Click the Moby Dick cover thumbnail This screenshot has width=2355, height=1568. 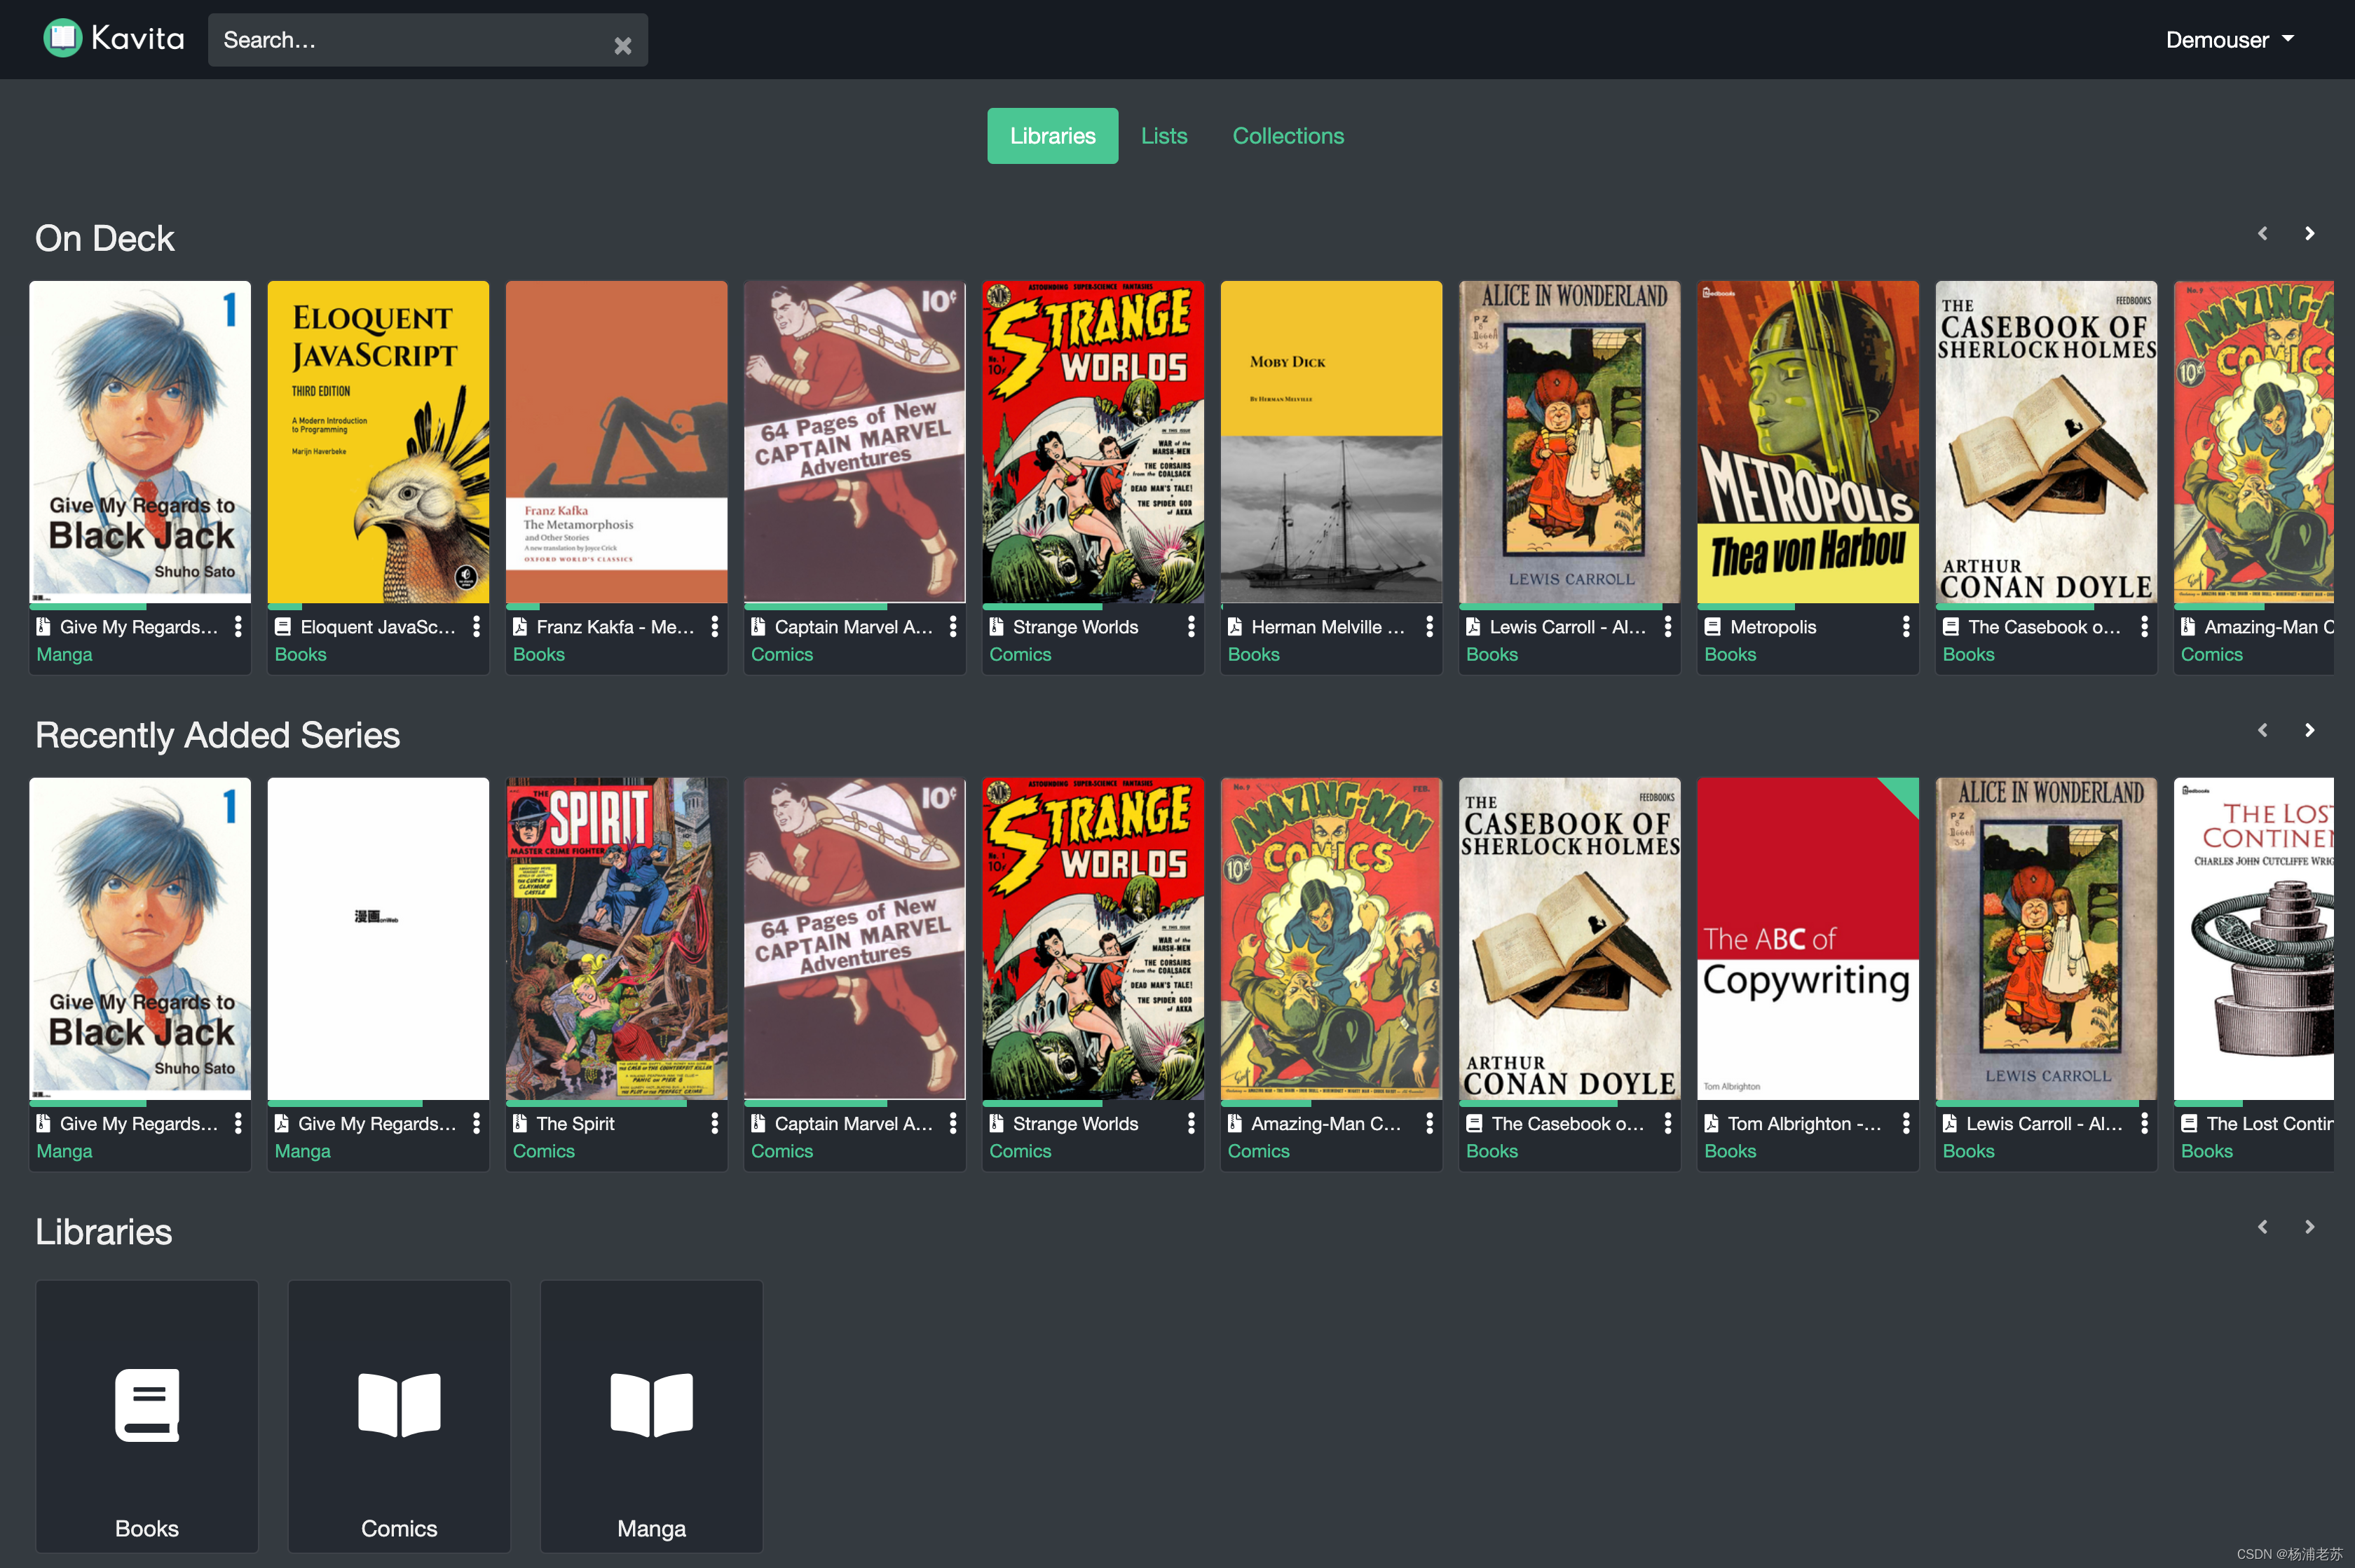(x=1330, y=441)
